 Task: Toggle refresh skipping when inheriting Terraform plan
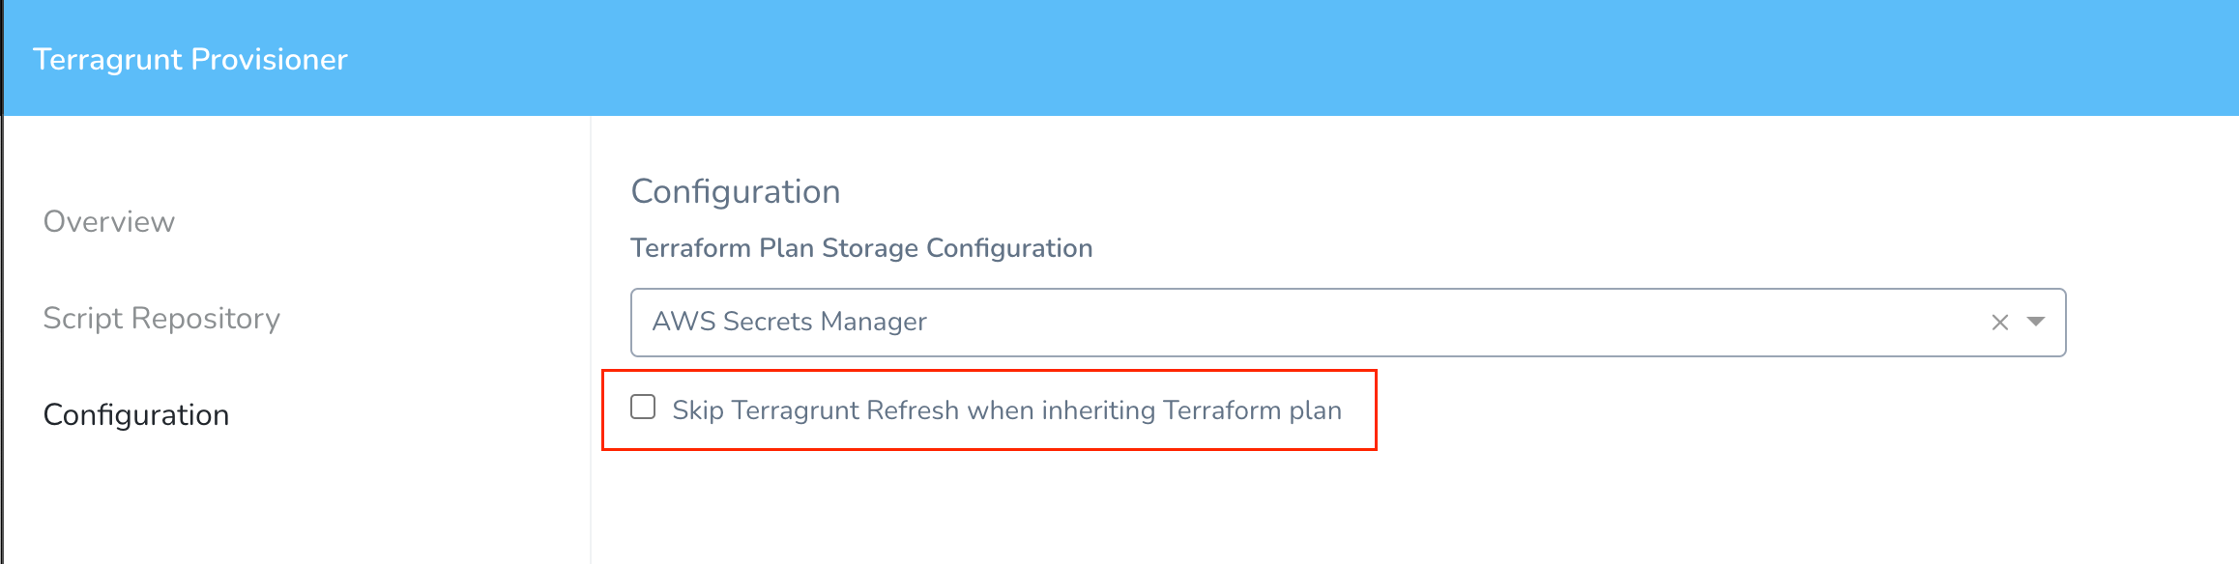click(x=643, y=407)
